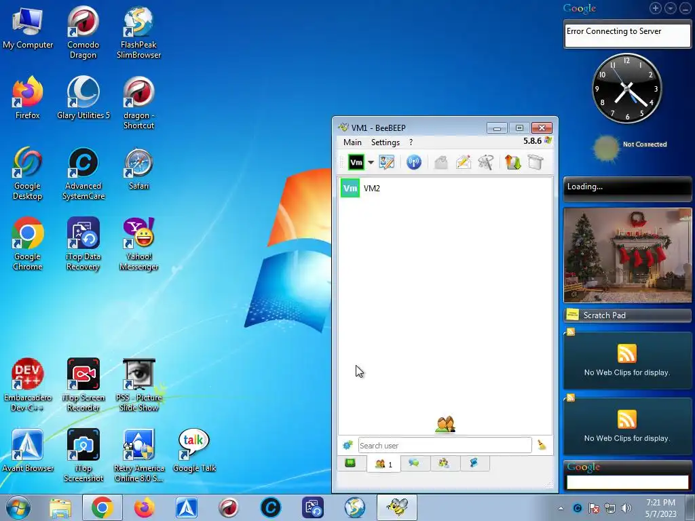Screen dimensions: 695x521
Task: Click the grayed tools icon in BeeBEEP toolbar
Action: [486, 162]
